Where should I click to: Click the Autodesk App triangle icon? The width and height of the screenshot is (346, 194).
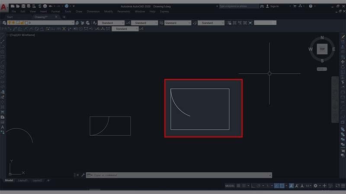coord(300,6)
